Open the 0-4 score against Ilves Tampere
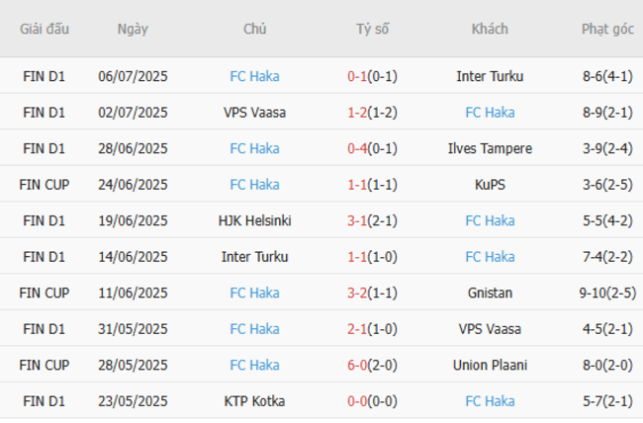 click(358, 148)
